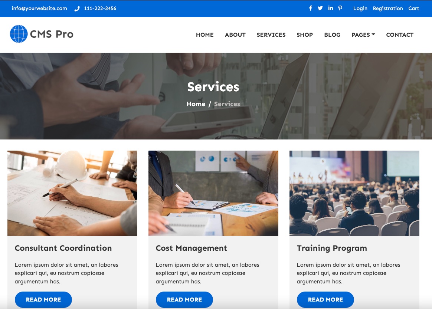Select the Training Program conference image
The height and width of the screenshot is (309, 432).
(354, 193)
